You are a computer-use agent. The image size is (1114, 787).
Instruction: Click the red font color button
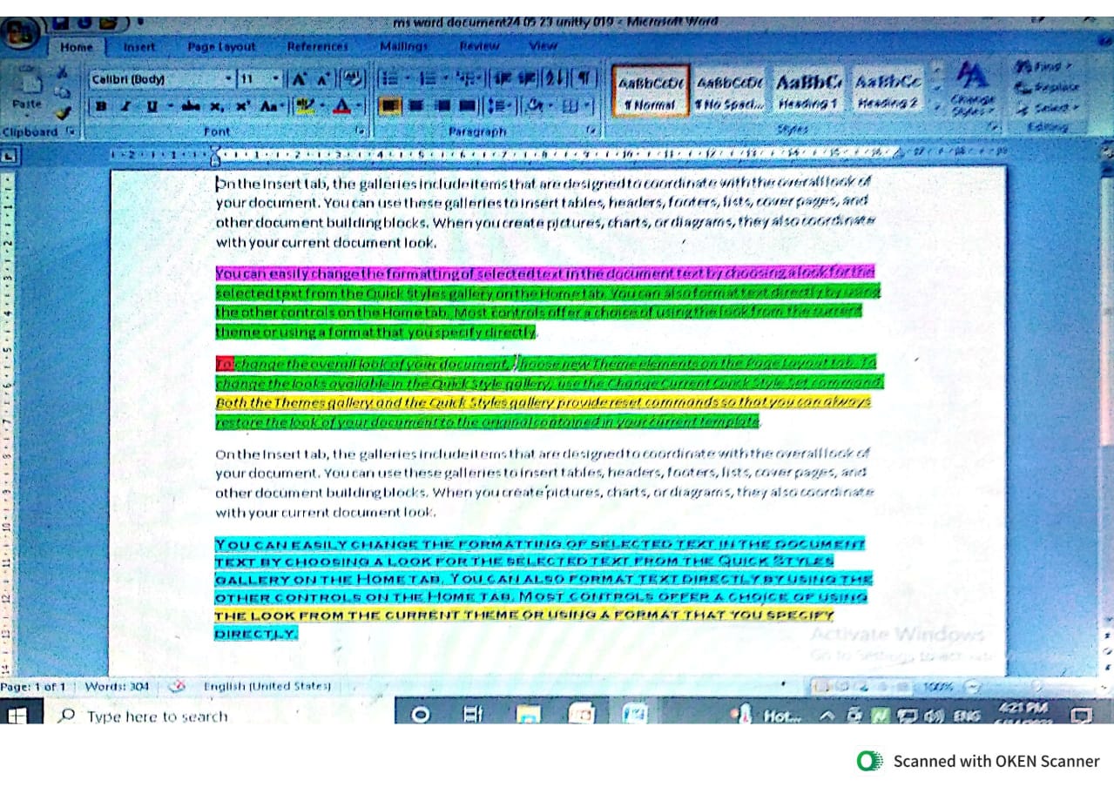click(341, 106)
